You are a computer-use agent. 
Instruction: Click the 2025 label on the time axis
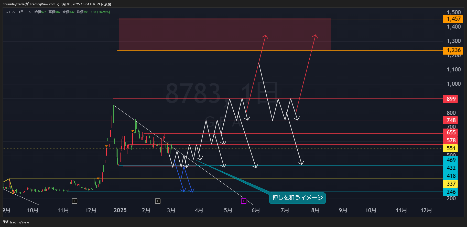(x=120, y=210)
